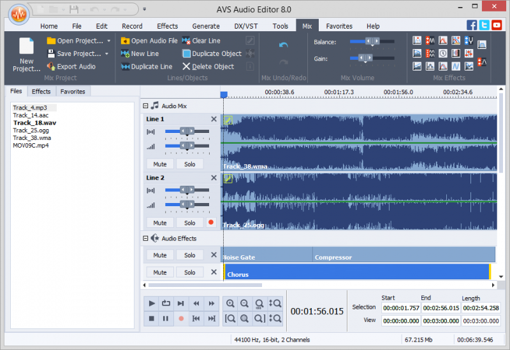The width and height of the screenshot is (510, 350).
Task: Click the Compressor effect block
Action: coord(404,255)
